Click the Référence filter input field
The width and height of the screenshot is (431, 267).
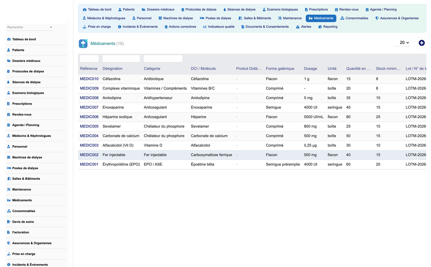pos(89,59)
